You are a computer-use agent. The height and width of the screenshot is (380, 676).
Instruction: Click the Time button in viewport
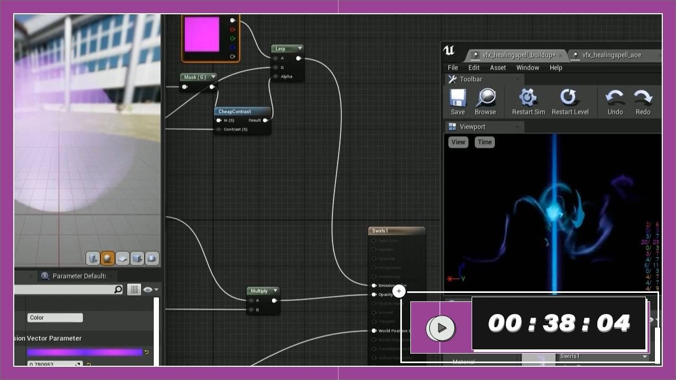pyautogui.click(x=484, y=142)
